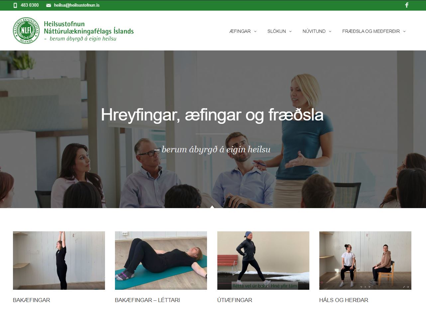Open the SLÖKUN menu item

coord(276,31)
